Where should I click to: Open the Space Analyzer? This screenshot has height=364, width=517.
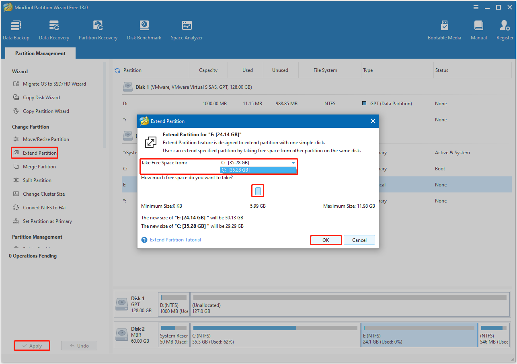187,29
